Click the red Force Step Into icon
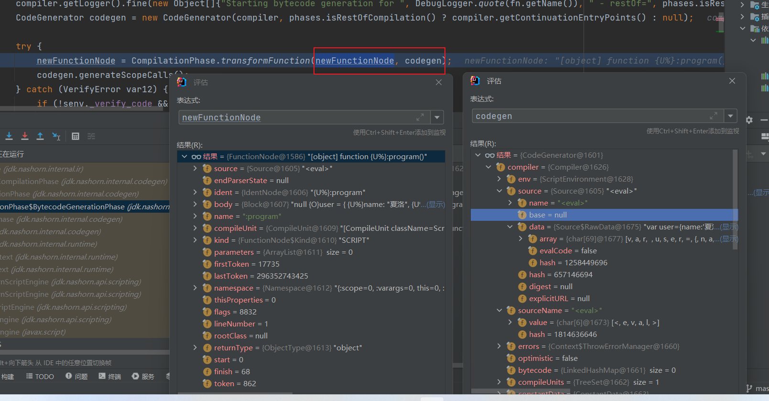This screenshot has width=769, height=401. click(x=25, y=136)
